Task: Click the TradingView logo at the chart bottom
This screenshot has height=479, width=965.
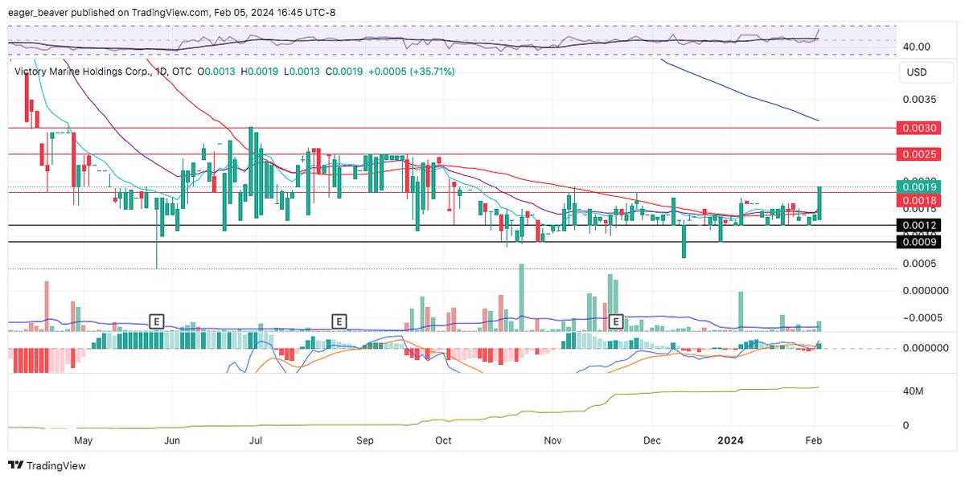Action: [x=47, y=465]
